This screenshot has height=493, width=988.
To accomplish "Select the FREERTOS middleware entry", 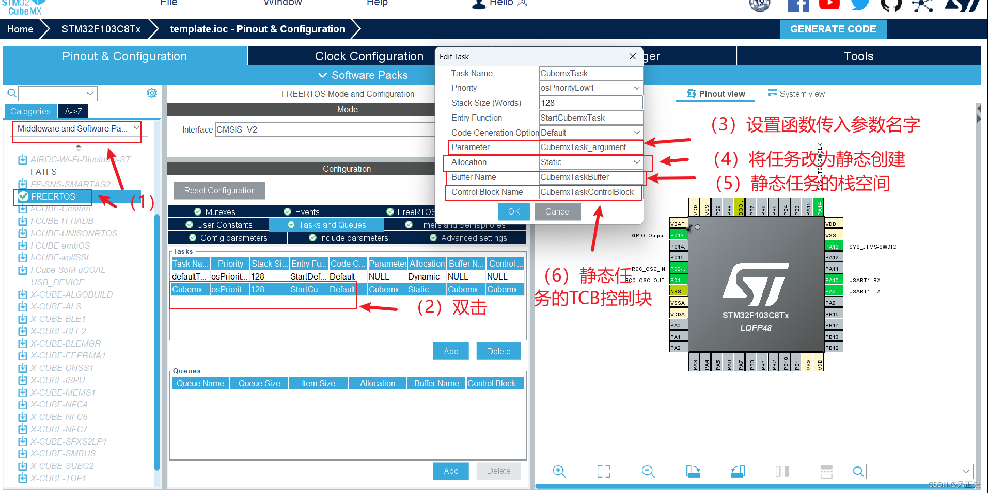I will [x=53, y=196].
